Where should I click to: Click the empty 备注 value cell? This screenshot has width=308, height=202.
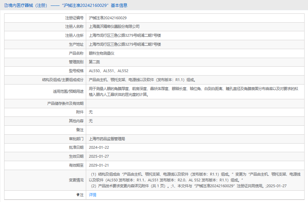tap(195, 130)
